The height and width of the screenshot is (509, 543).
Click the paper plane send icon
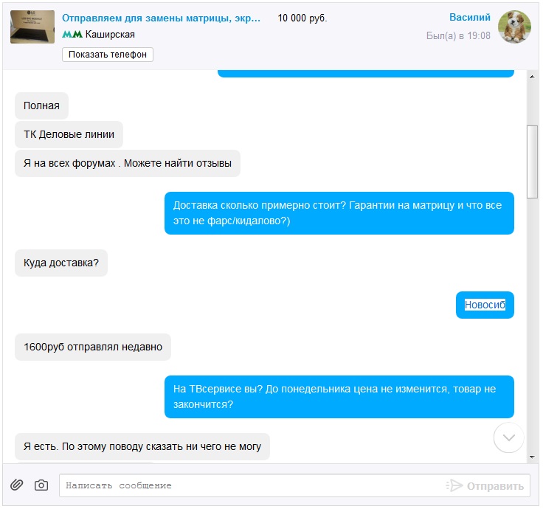tap(454, 485)
